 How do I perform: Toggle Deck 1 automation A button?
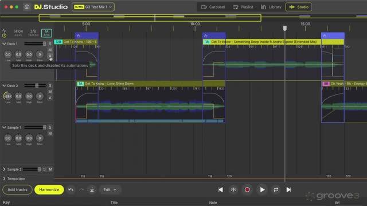[x=50, y=56]
